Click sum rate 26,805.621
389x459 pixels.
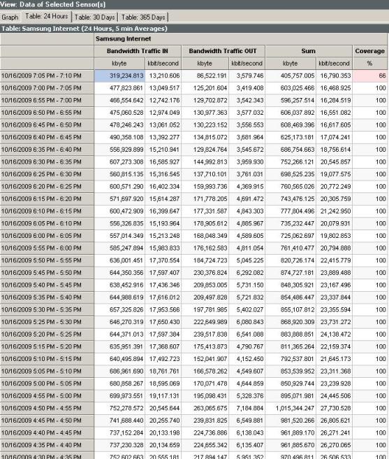tap(335, 421)
